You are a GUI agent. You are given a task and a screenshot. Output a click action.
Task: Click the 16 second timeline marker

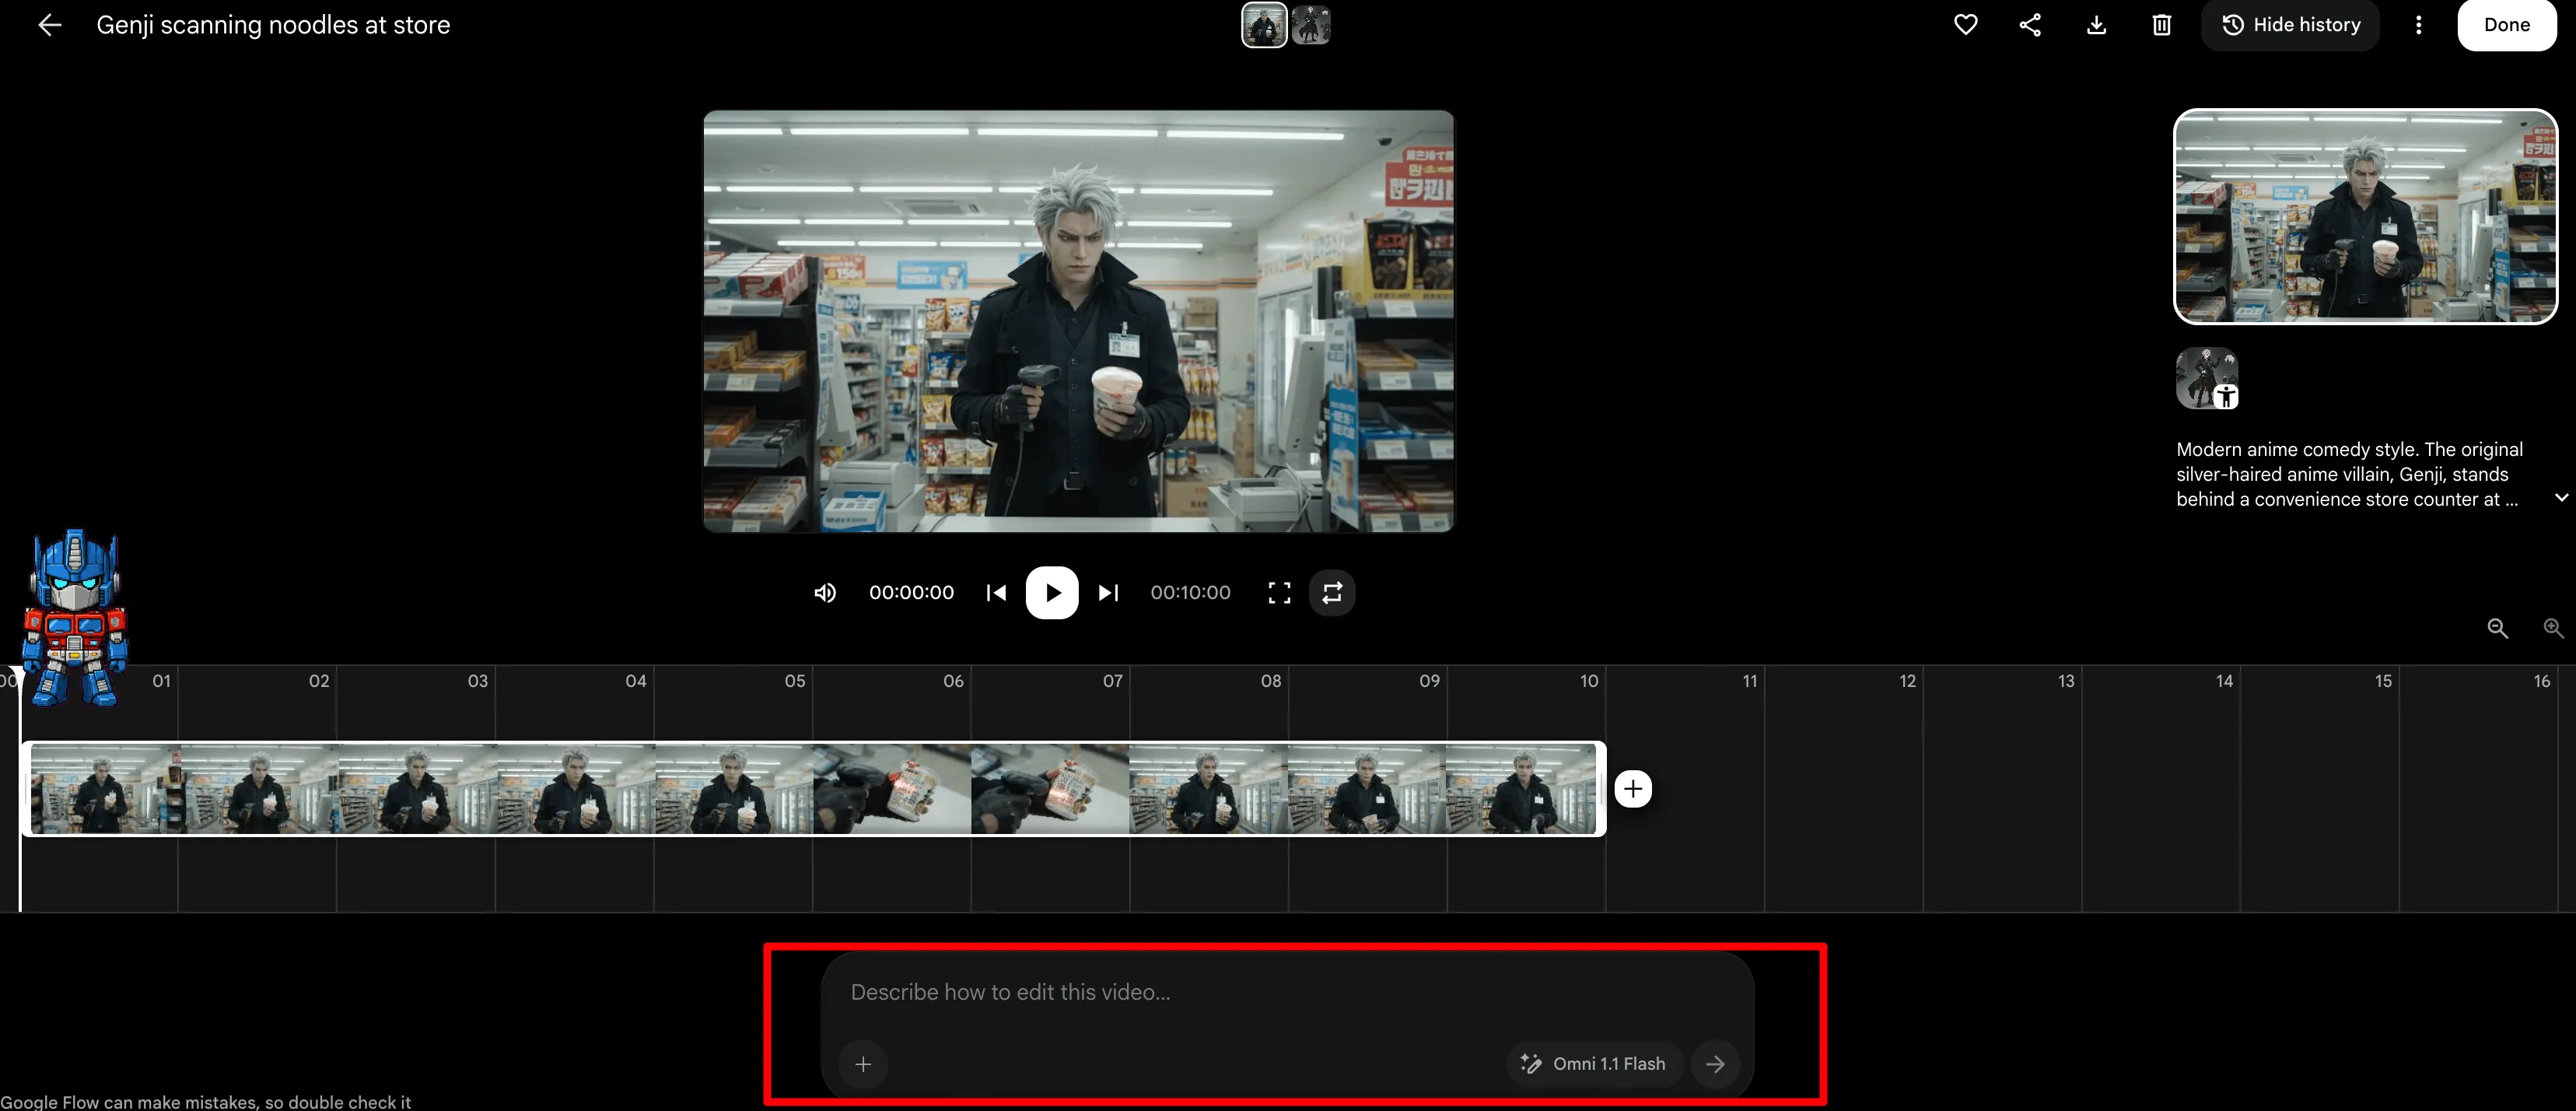pyautogui.click(x=2542, y=681)
